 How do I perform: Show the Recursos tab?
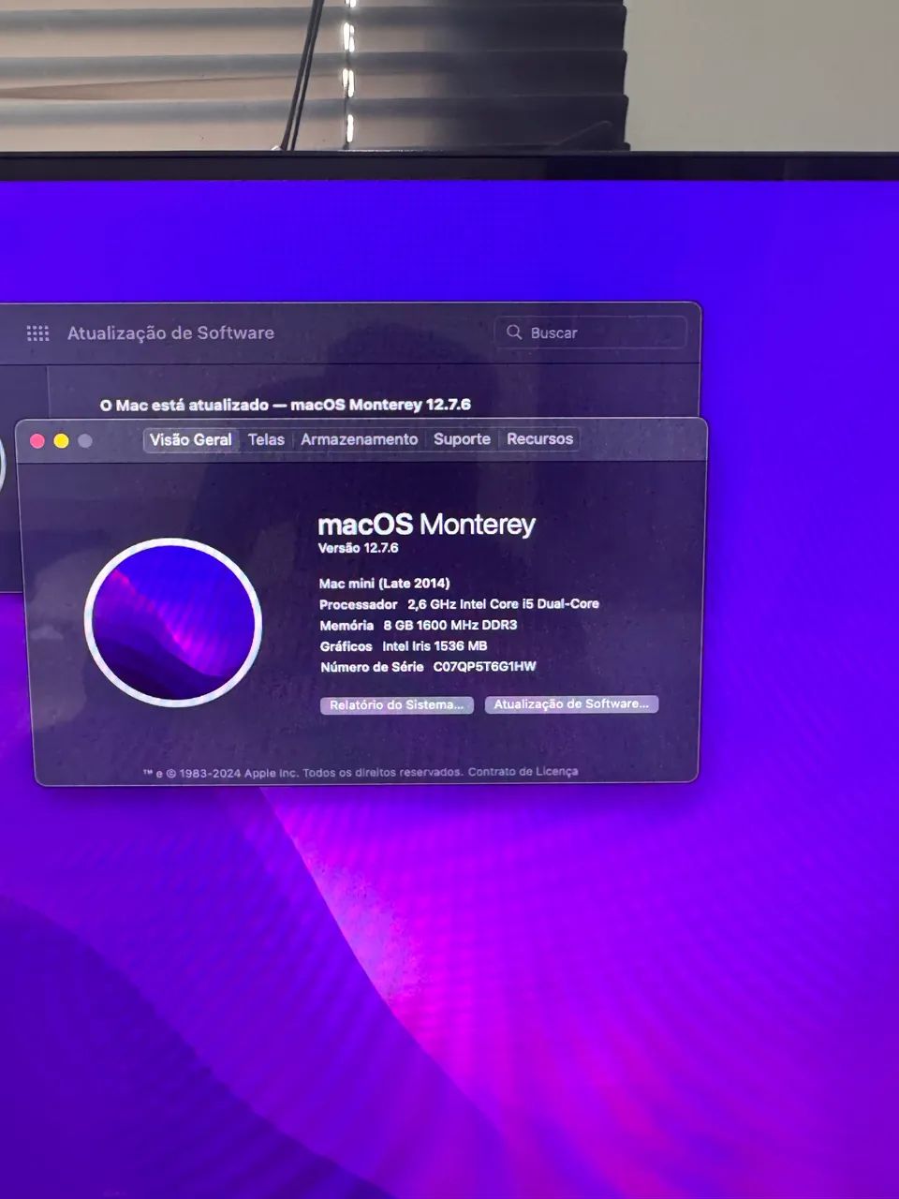pyautogui.click(x=539, y=439)
